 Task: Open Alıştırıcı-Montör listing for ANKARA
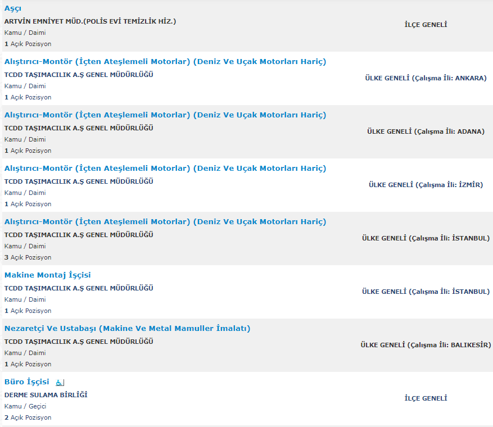(165, 62)
